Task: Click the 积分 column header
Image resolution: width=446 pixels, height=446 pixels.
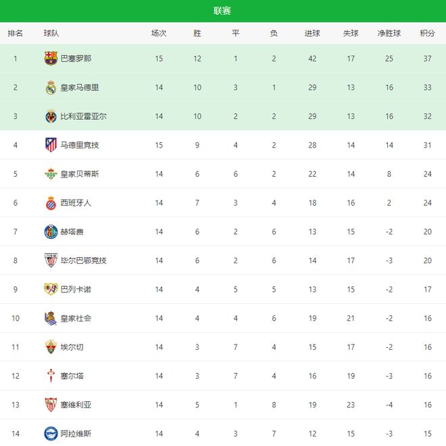Action: pyautogui.click(x=427, y=33)
